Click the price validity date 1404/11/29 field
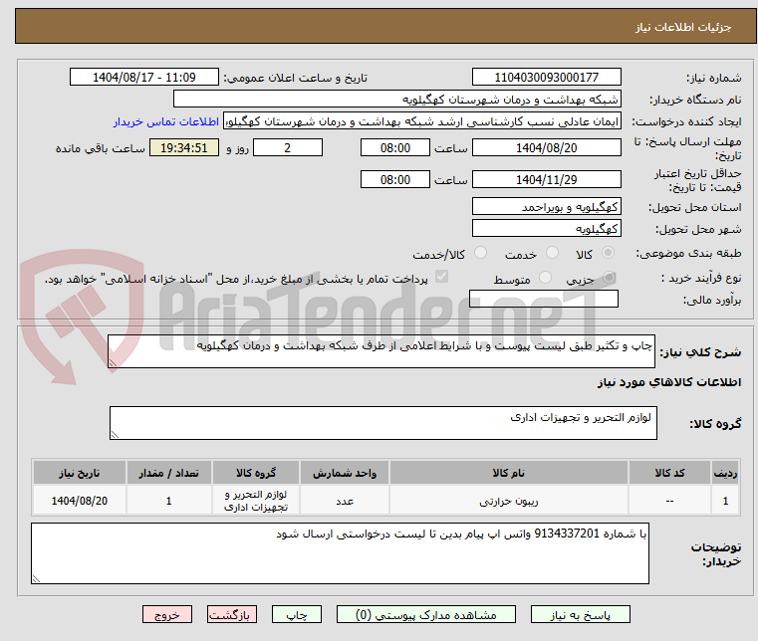The width and height of the screenshot is (758, 641). (x=546, y=179)
